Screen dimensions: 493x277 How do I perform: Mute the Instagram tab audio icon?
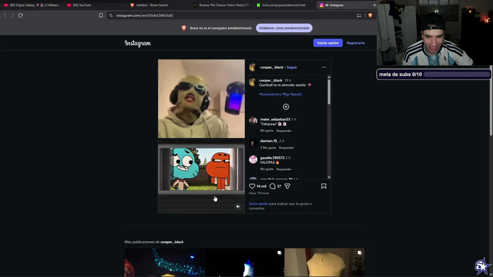pos(327,5)
